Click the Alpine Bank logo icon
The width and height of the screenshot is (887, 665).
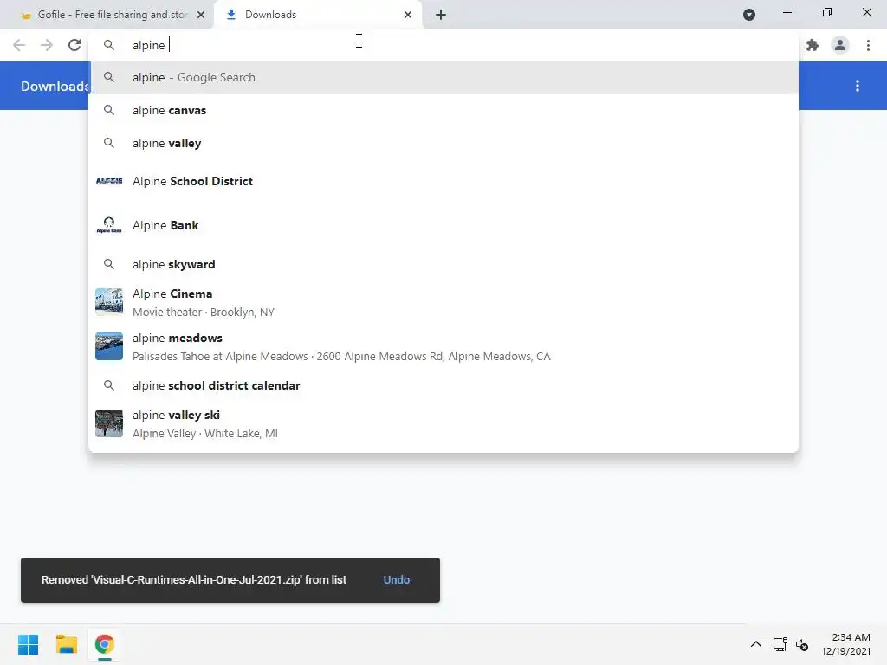109,225
